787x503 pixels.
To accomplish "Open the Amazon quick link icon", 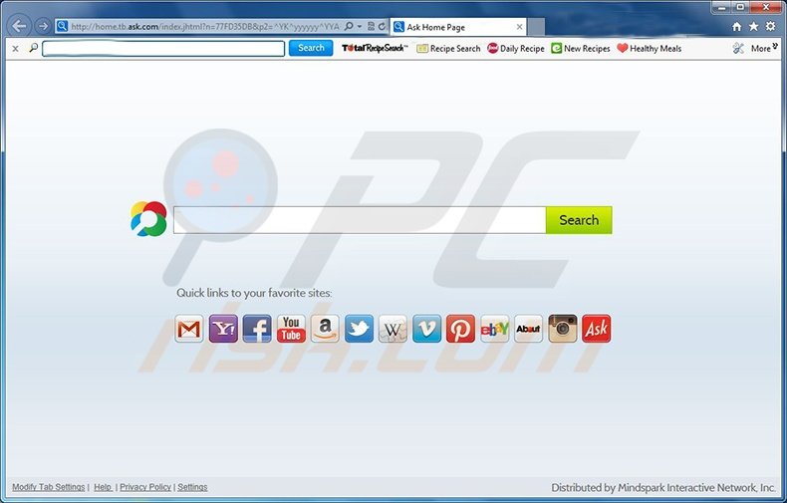I will (x=325, y=329).
